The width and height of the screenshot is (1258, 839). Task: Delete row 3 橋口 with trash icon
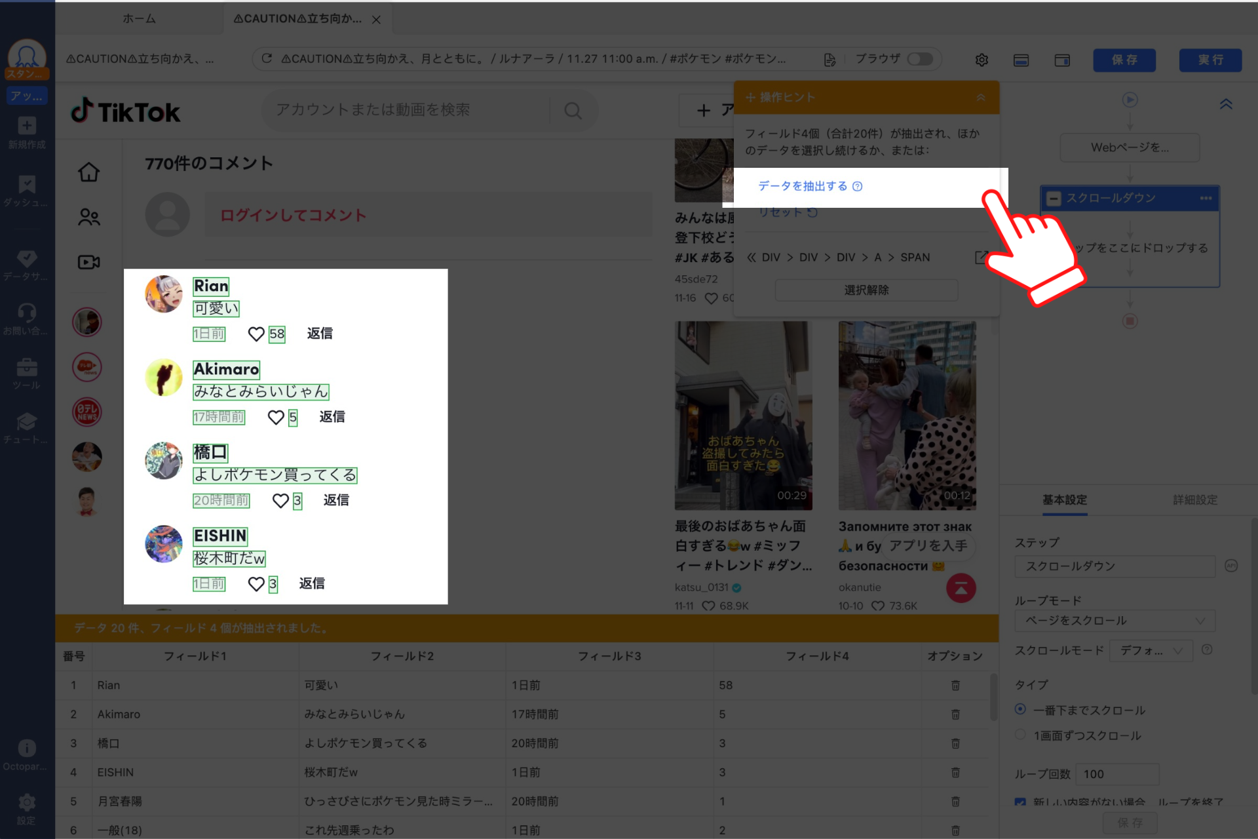pos(955,743)
